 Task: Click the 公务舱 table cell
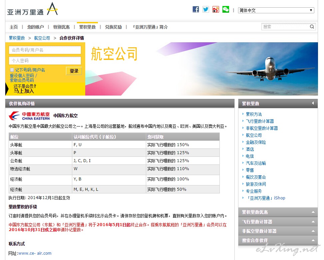pos(41,161)
